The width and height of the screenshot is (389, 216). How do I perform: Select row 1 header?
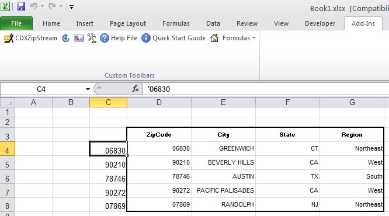[x=8, y=112]
